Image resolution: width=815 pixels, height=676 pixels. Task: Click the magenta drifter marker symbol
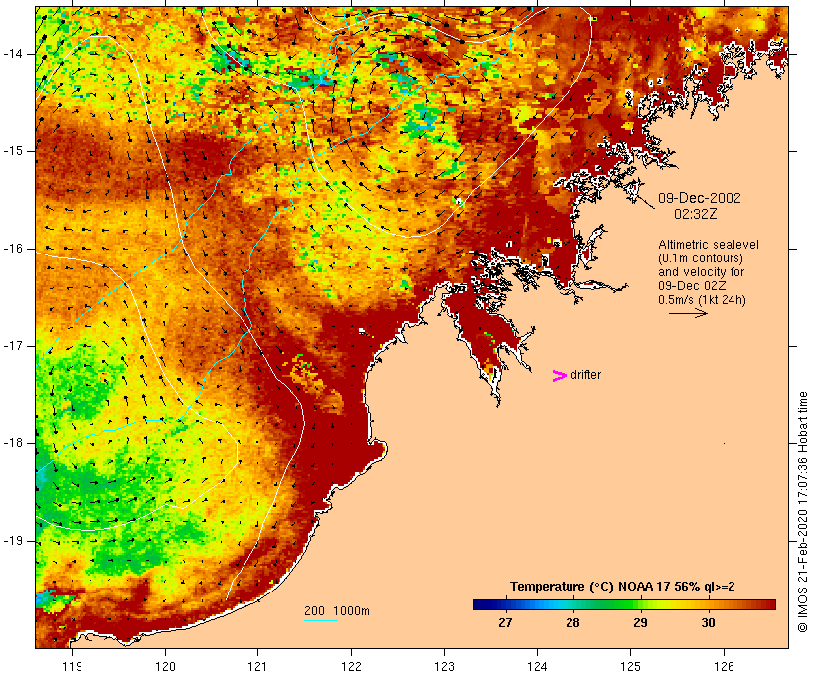tap(560, 376)
